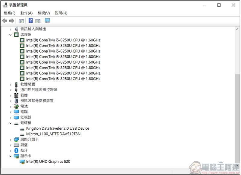Open the 檔案(F) menu
Image resolution: width=241 pixels, height=175 pixels.
point(10,13)
